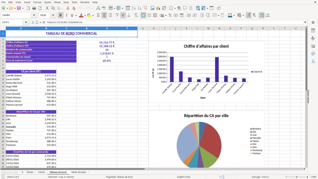Open the Function Wizard fx icon
The width and height of the screenshot is (318, 179).
[33, 22]
